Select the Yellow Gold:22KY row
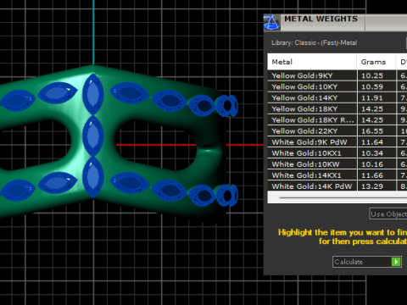 [337, 130]
